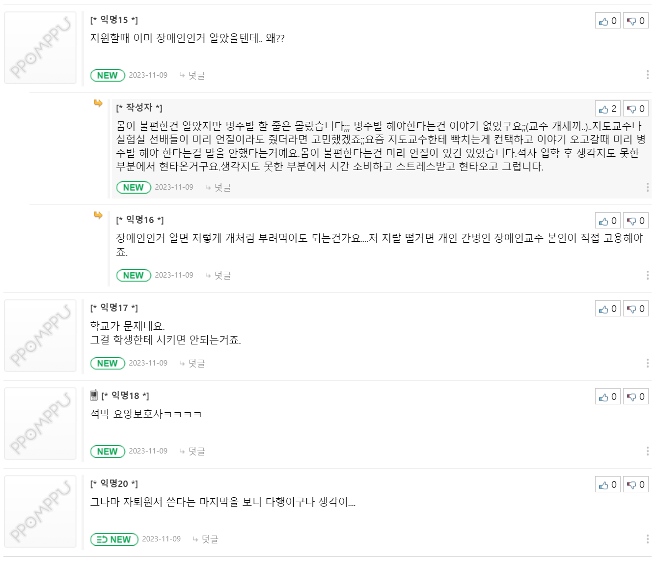Reply (덧글) to 익명15 comment
The image size is (657, 567).
click(x=196, y=75)
